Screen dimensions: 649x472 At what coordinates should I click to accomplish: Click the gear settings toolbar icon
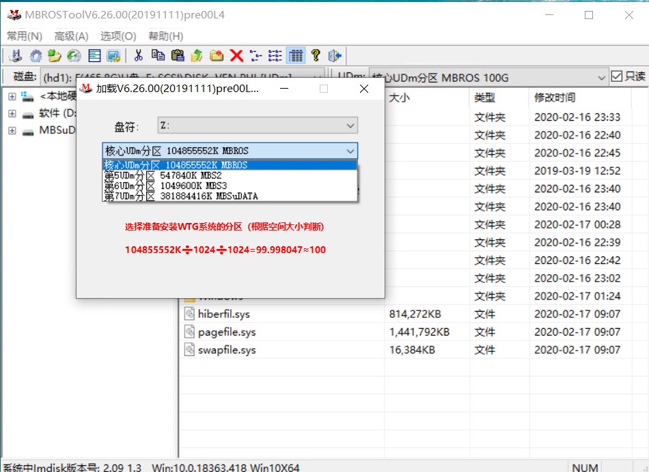[x=35, y=56]
